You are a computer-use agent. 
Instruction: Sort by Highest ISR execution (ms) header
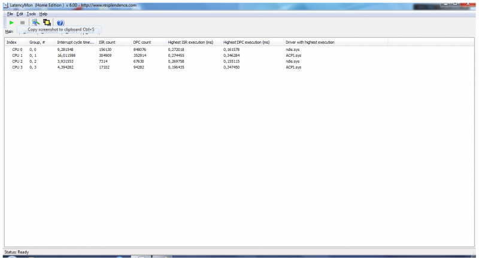190,43
